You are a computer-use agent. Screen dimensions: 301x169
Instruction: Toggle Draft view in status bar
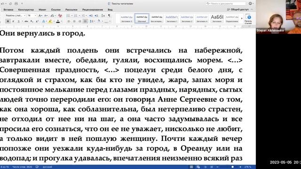point(212,167)
